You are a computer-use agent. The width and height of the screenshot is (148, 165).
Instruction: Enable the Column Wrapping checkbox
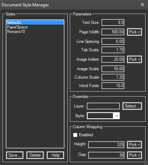click(75, 135)
